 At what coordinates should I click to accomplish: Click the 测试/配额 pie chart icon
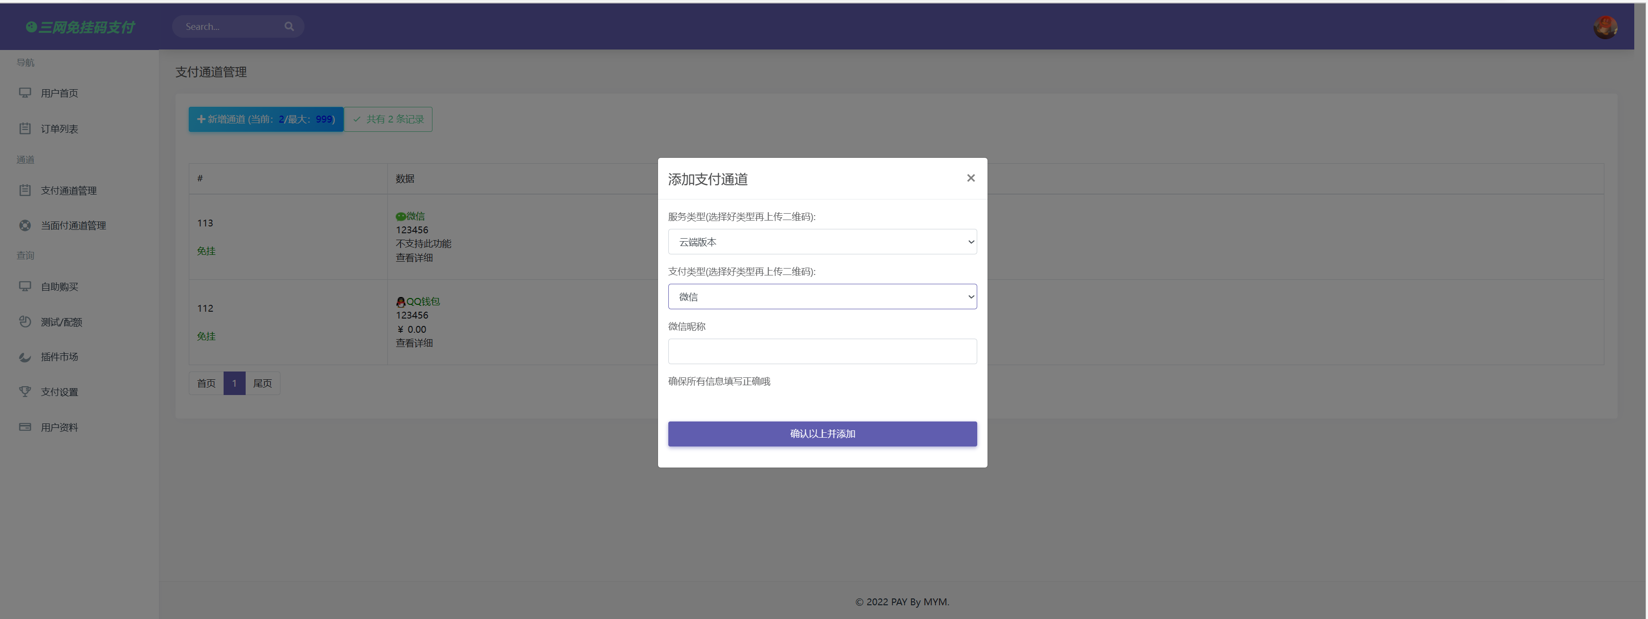point(25,322)
